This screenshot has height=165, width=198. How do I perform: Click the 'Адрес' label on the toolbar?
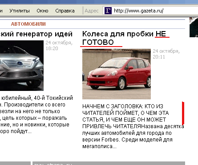pyautogui.click(x=92, y=11)
